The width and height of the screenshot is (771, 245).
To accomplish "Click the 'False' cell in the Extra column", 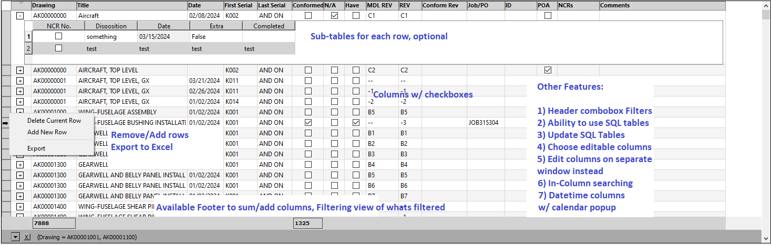I will click(217, 37).
